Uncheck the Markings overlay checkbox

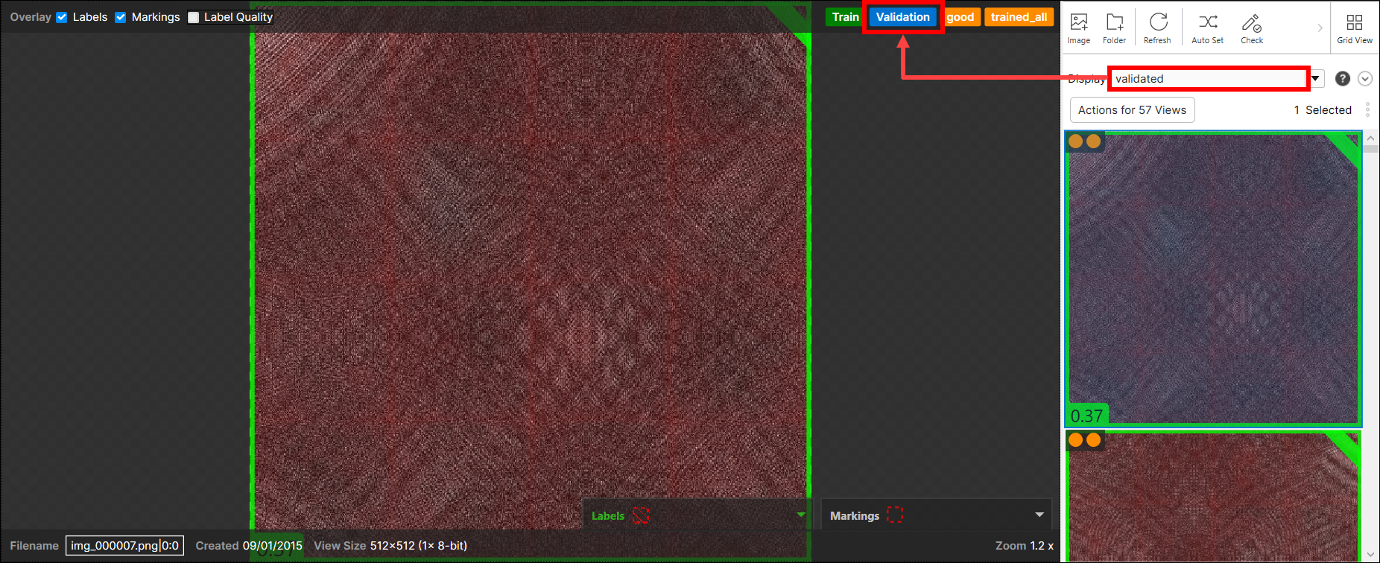coord(120,17)
